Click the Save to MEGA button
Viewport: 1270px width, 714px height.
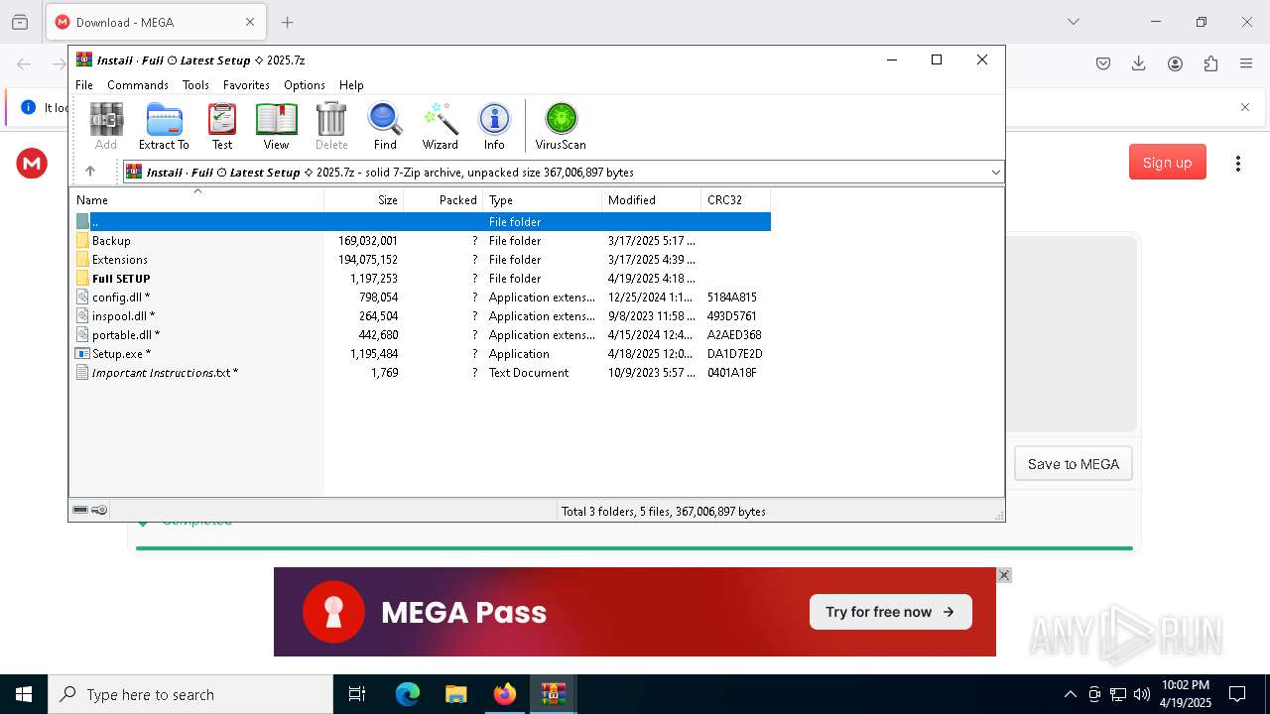(1074, 464)
